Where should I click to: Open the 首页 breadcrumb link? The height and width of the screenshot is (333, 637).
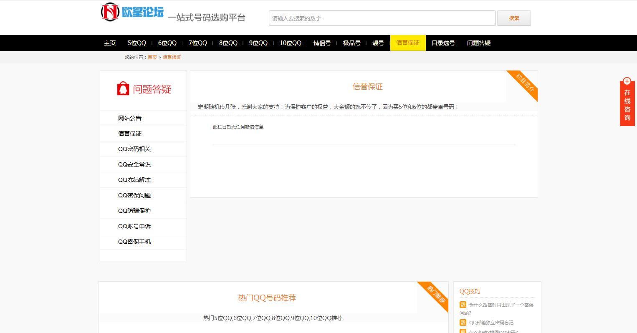[152, 57]
